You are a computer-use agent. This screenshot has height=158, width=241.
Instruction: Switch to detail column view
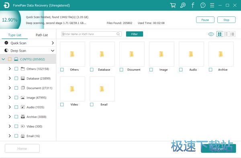tap(232, 34)
